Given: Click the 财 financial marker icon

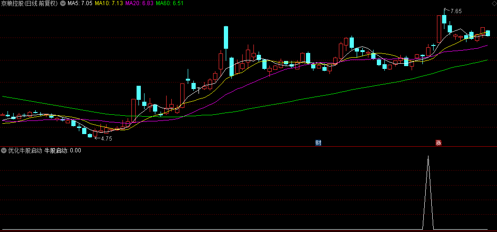Looking at the screenshot, I should 318,143.
